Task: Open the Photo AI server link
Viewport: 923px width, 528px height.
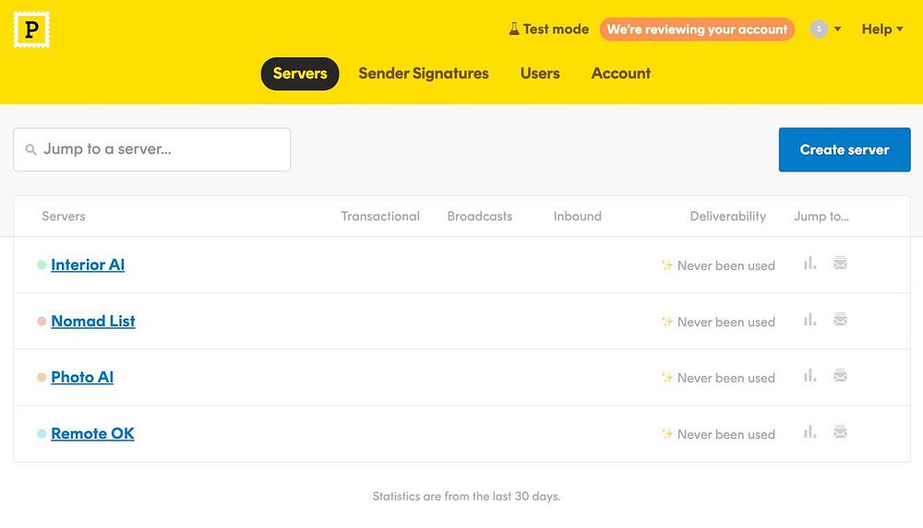Action: pos(82,378)
